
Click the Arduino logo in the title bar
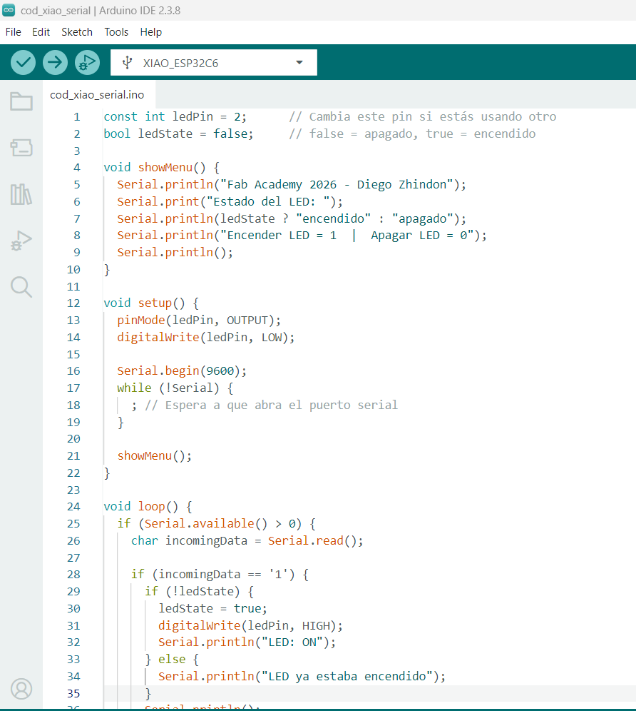click(x=9, y=9)
